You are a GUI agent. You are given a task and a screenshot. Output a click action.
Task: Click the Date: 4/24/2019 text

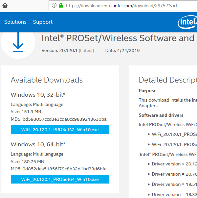tap(122, 51)
